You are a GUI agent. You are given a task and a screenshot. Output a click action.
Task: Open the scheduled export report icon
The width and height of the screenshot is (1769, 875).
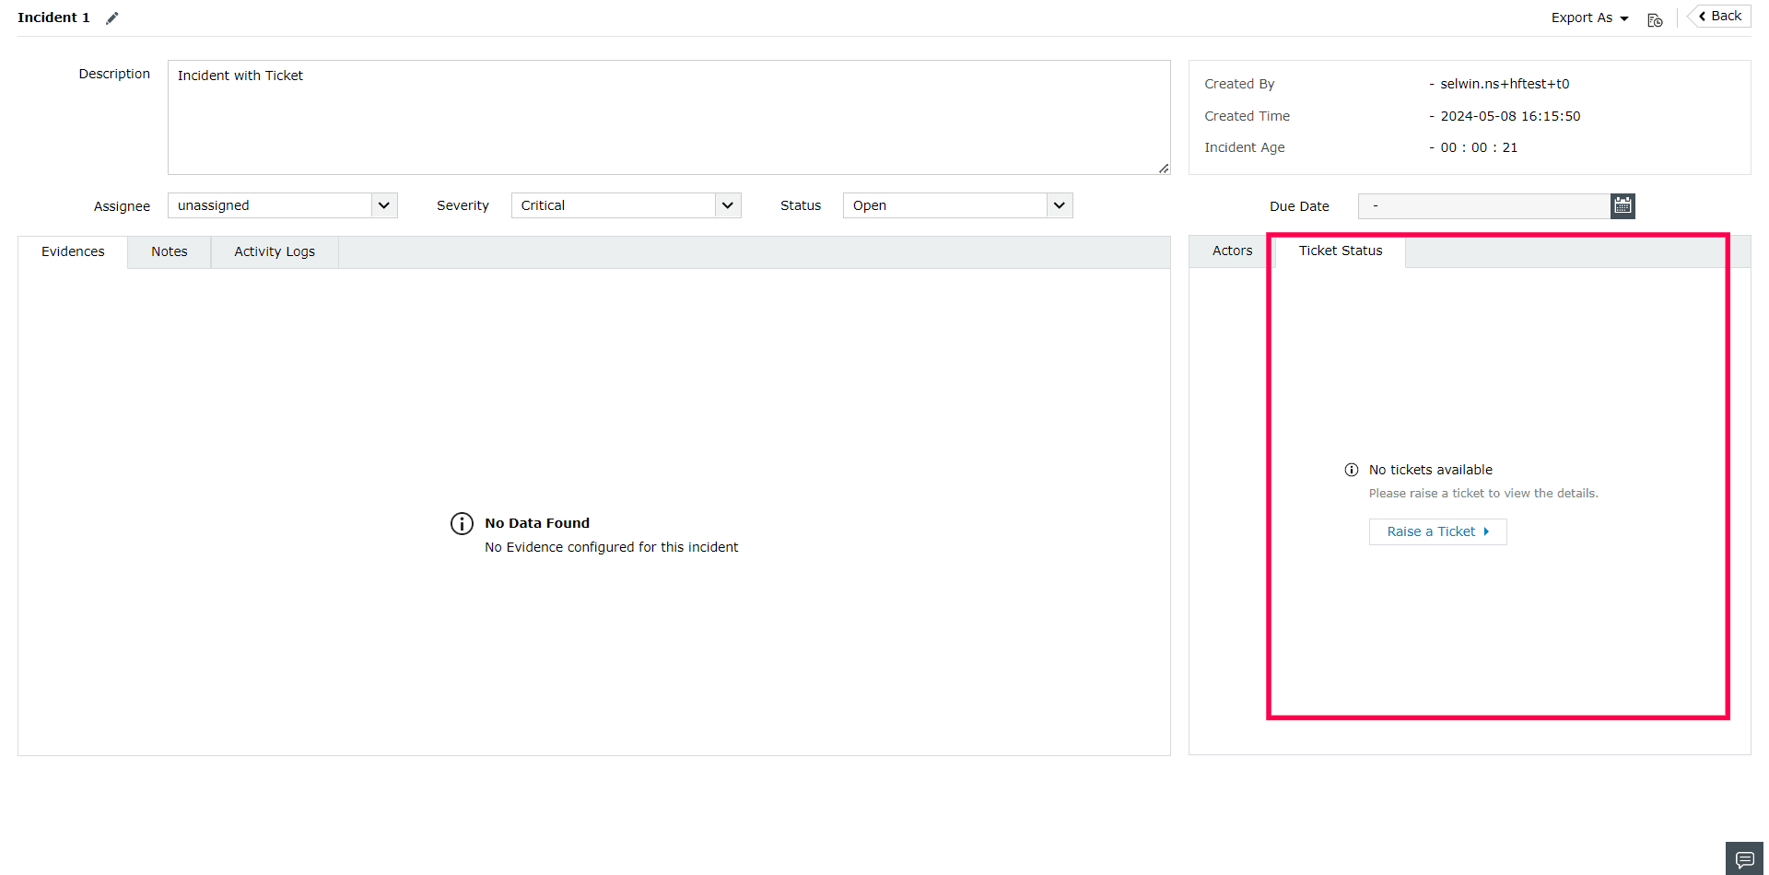click(1654, 18)
